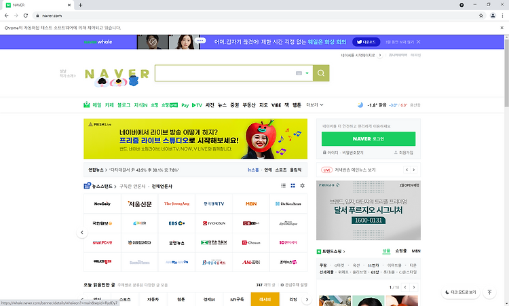Click the PRISM Live studio banner

click(x=195, y=138)
